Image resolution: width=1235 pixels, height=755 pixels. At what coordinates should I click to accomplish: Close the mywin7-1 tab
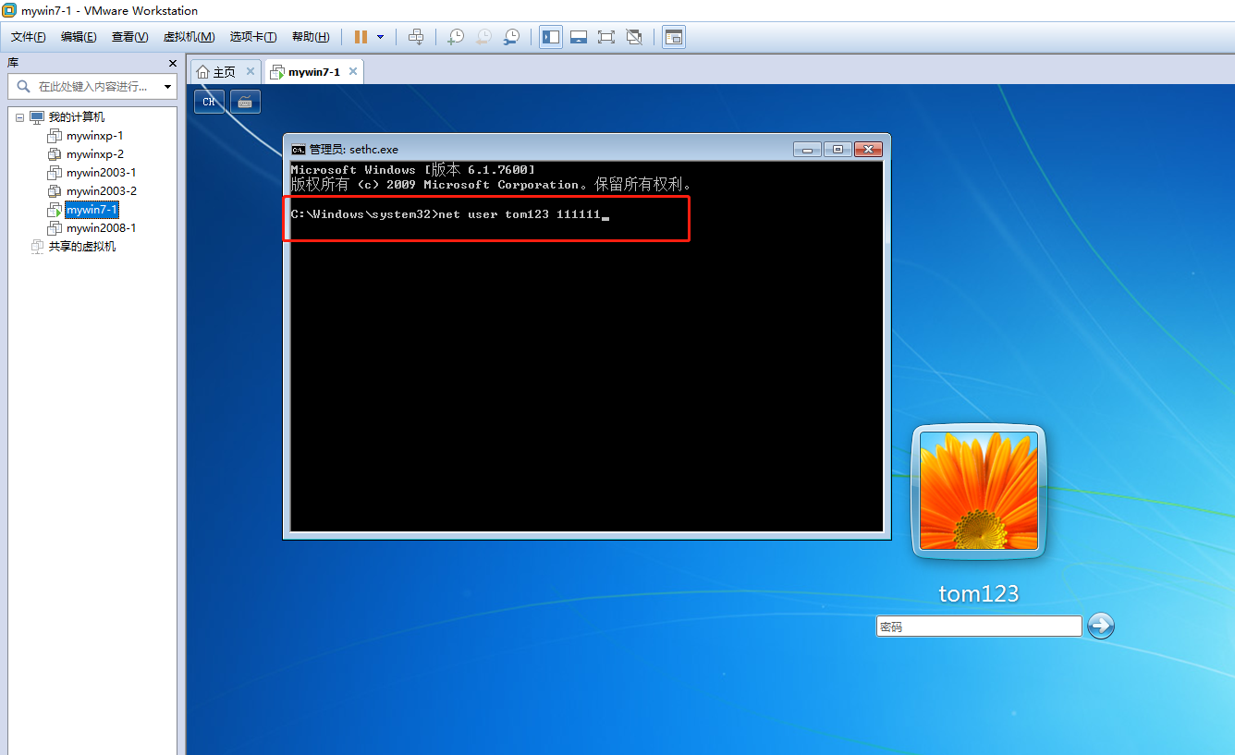click(x=353, y=71)
